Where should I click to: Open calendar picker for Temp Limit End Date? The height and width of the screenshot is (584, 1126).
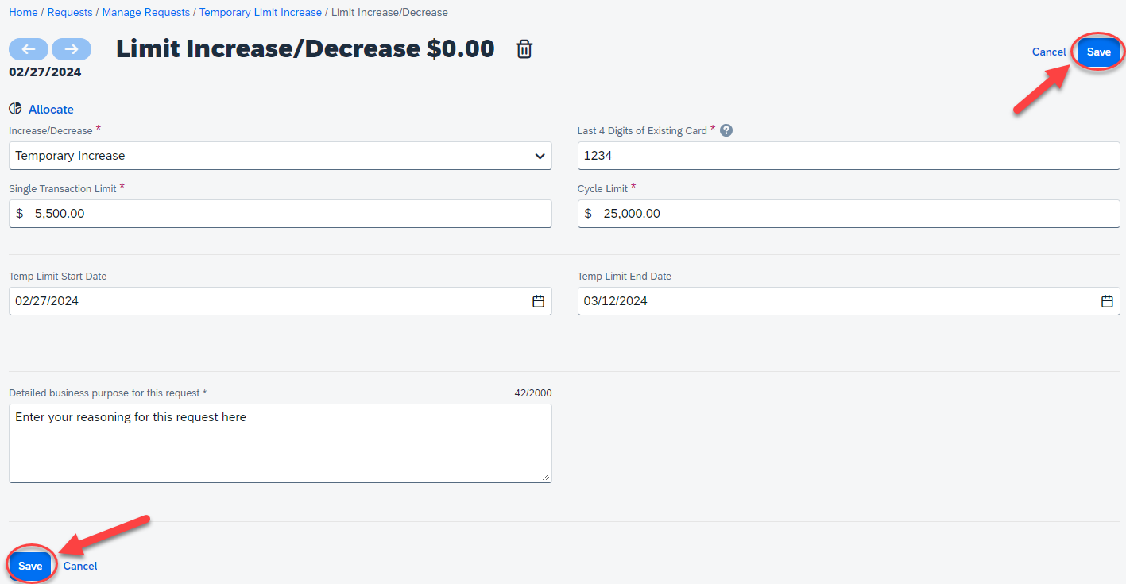(x=1107, y=301)
